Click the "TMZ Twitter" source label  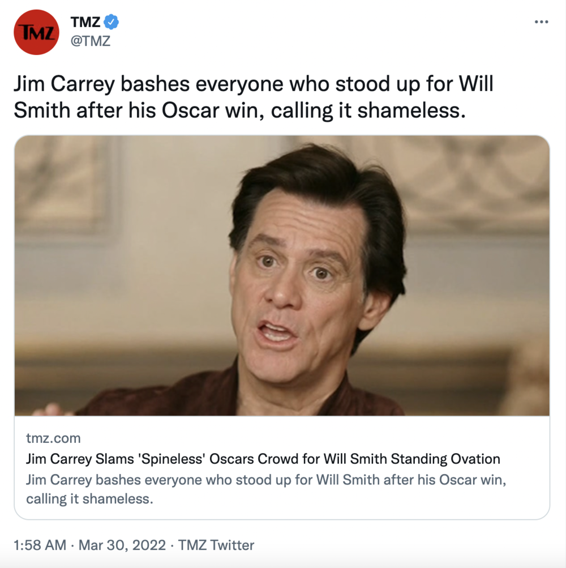click(x=216, y=545)
